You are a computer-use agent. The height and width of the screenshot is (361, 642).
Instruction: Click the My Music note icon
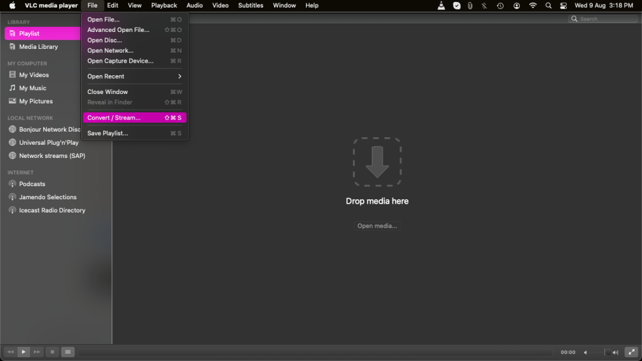pyautogui.click(x=13, y=88)
